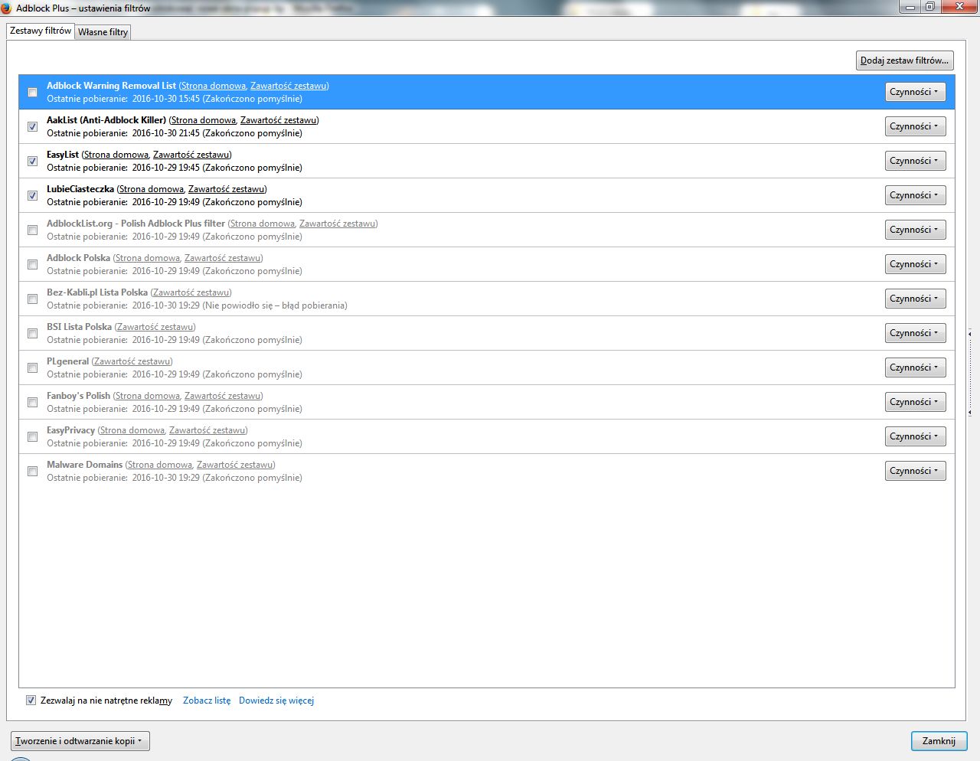Open Zawartość zestawu link for Adblock Polska
The image size is (980, 761).
coord(223,258)
